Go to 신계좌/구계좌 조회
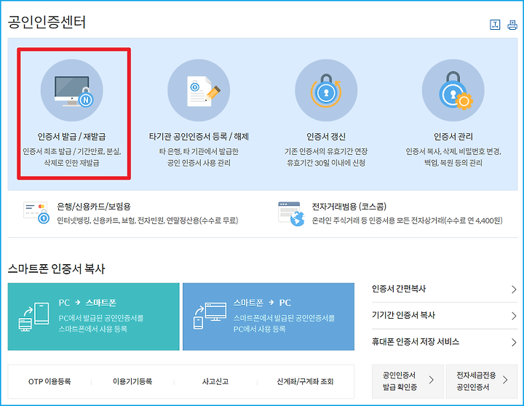524x406 pixels. coord(305,381)
